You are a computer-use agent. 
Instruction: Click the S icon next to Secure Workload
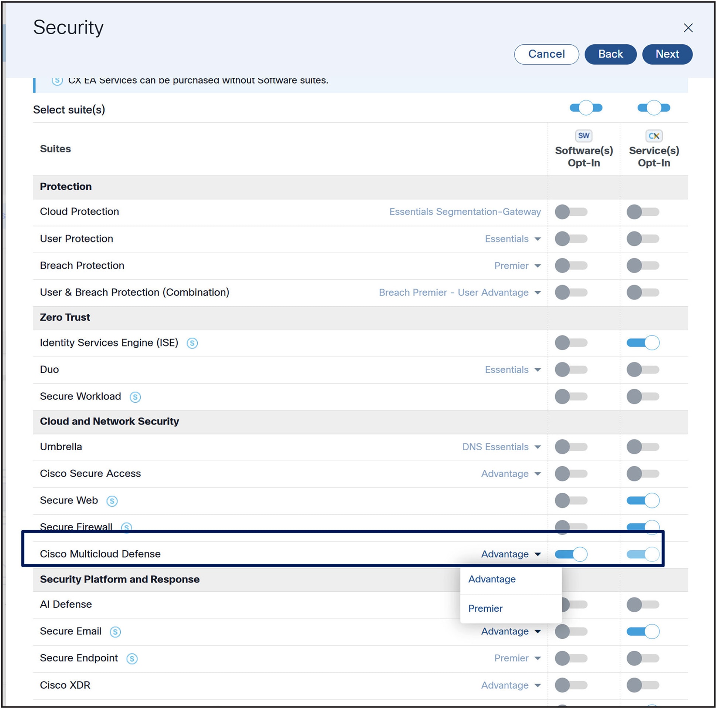[135, 397]
